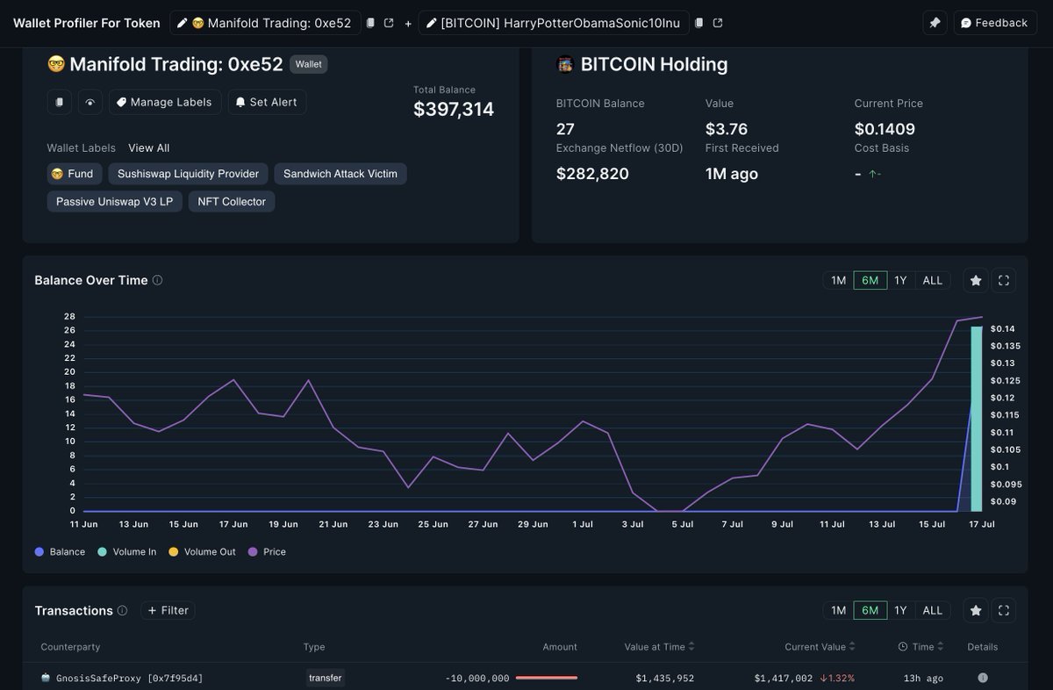Set Transactions range to 1Y
Image resolution: width=1053 pixels, height=690 pixels.
[900, 610]
